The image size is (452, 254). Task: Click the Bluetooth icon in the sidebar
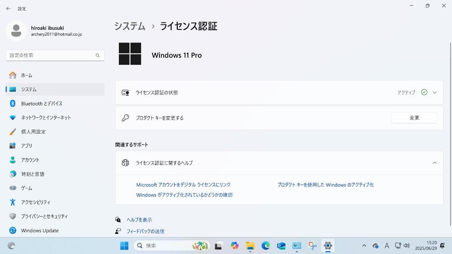point(12,103)
